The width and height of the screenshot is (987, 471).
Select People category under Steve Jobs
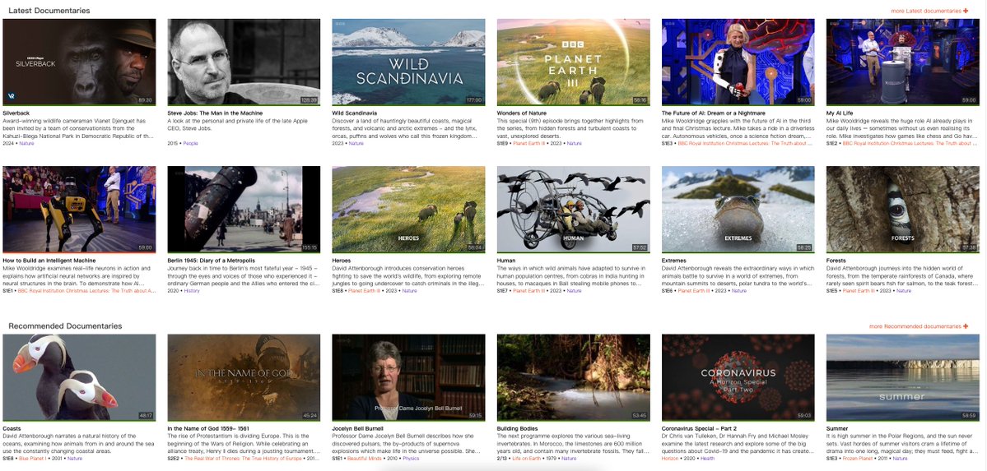click(190, 143)
